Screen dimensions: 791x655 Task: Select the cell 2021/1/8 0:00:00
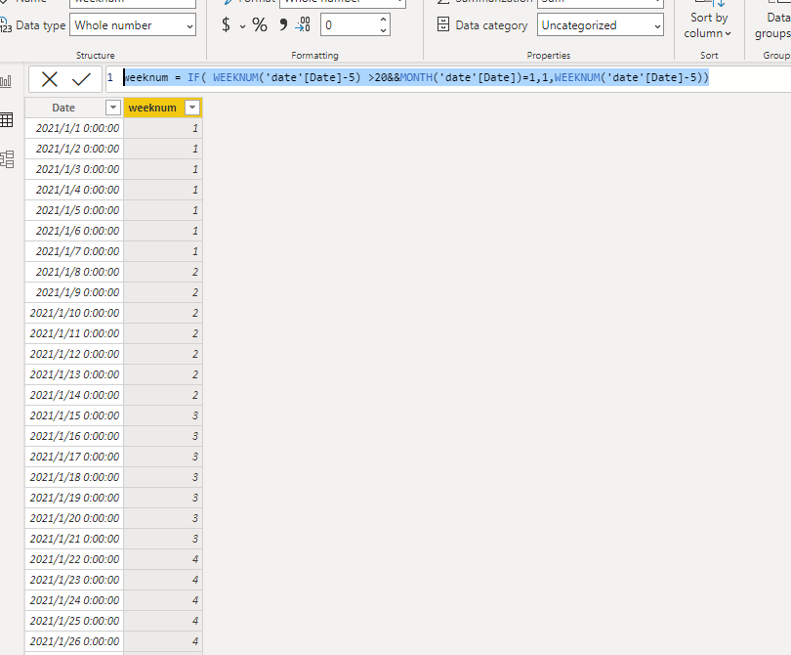coord(74,272)
